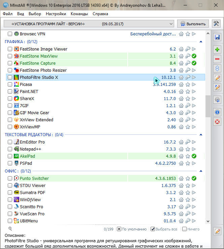Click the green check icon for FastStone MaxView
The image size is (224, 249).
(194, 56)
